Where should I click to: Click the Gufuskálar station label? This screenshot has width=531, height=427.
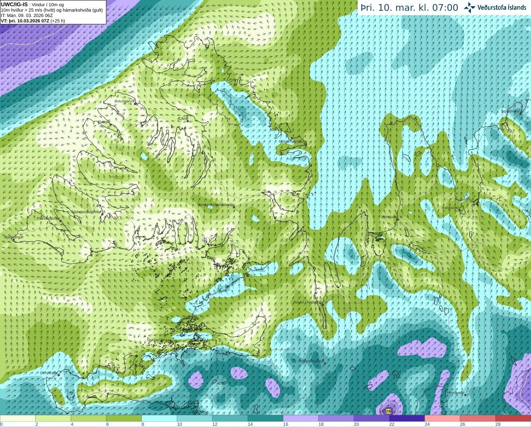pos(49,372)
